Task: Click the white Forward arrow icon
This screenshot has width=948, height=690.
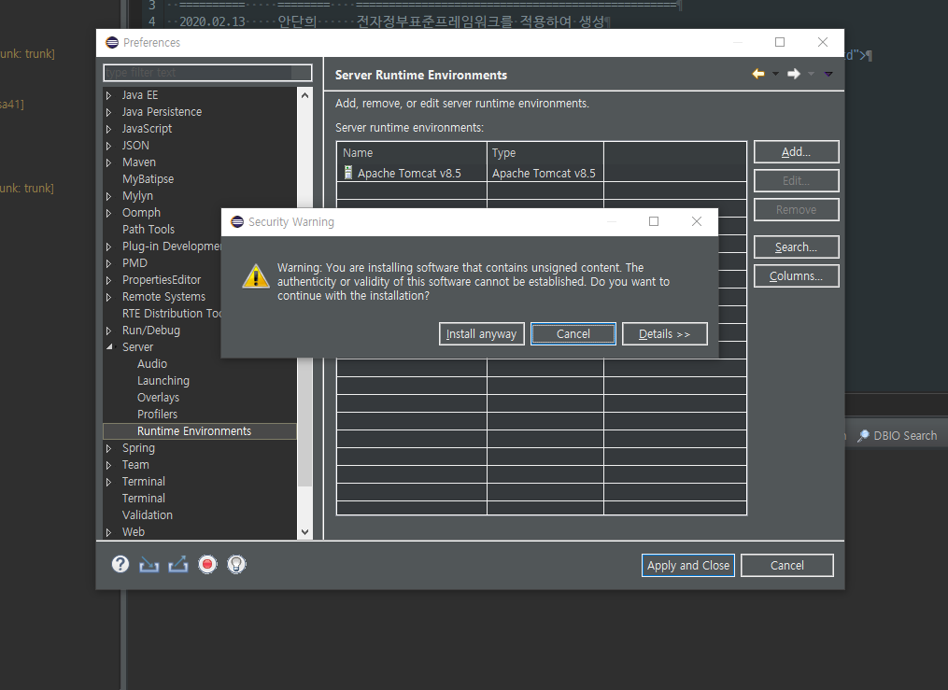Action: (x=793, y=75)
